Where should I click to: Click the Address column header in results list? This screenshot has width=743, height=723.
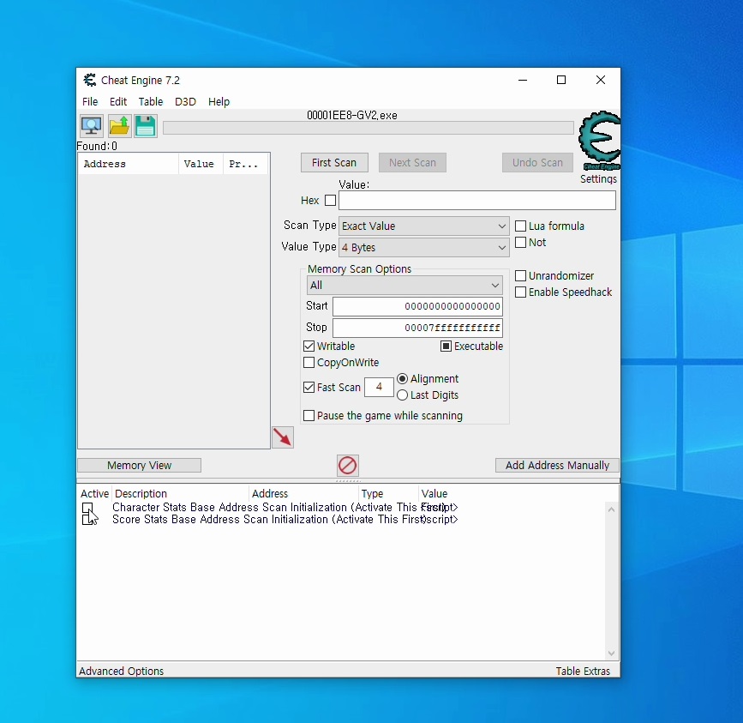(x=128, y=164)
